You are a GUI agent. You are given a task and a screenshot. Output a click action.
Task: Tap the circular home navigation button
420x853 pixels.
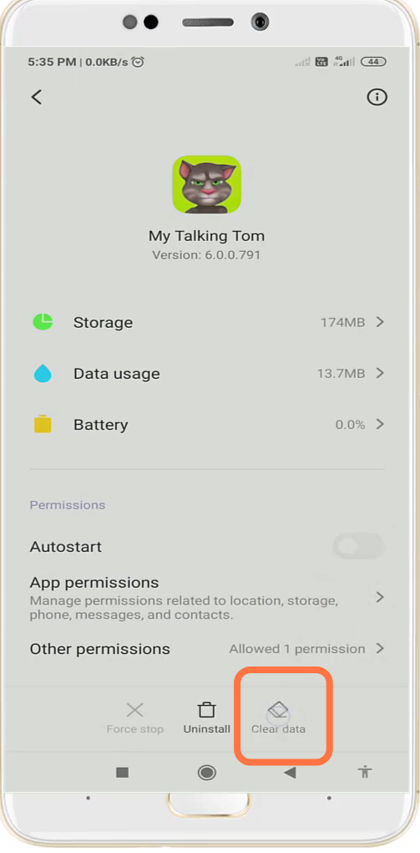(x=206, y=772)
